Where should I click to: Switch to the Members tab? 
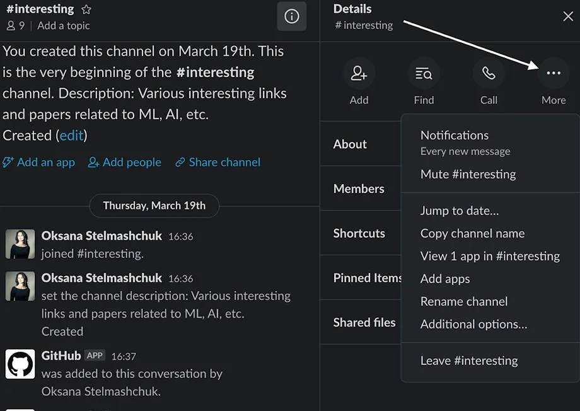[359, 188]
